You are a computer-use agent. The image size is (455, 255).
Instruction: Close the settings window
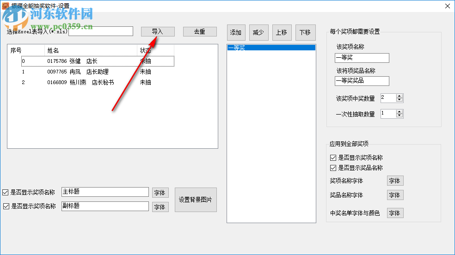pyautogui.click(x=448, y=6)
